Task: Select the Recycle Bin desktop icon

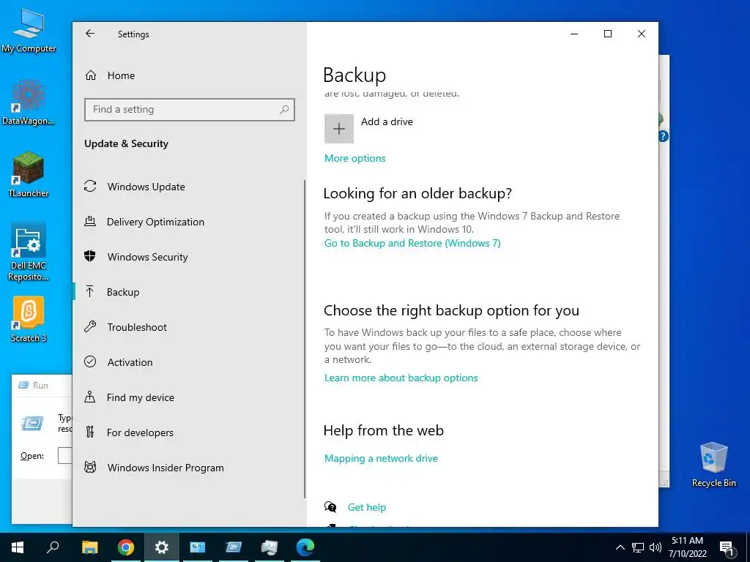Action: pos(713,465)
